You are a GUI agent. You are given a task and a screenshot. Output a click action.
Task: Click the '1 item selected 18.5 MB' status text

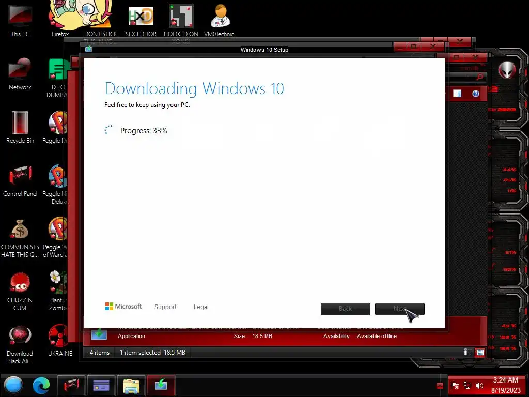pyautogui.click(x=153, y=352)
